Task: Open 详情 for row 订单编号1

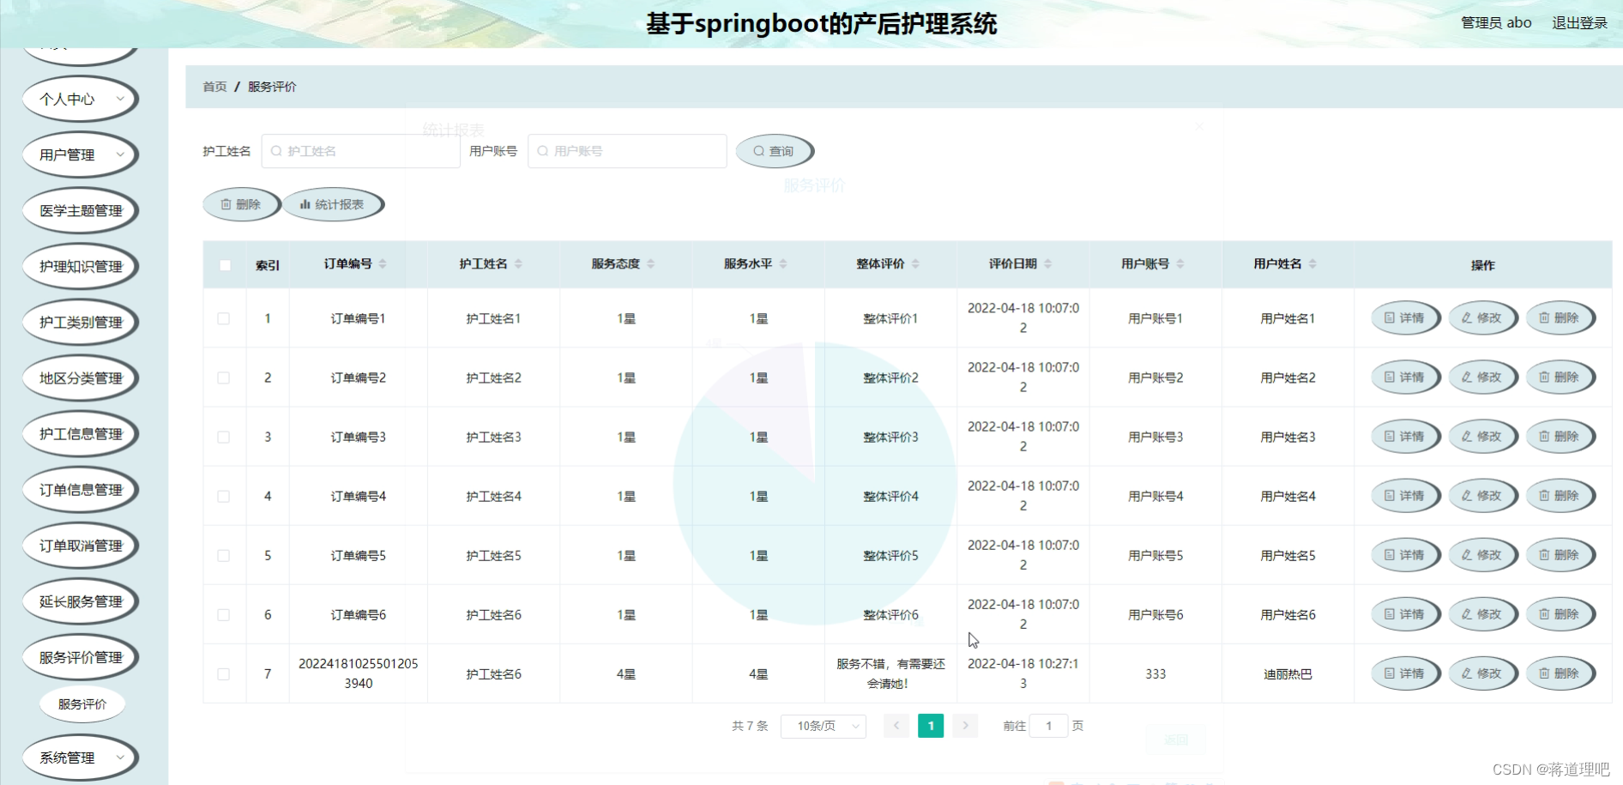Action: click(x=1404, y=317)
